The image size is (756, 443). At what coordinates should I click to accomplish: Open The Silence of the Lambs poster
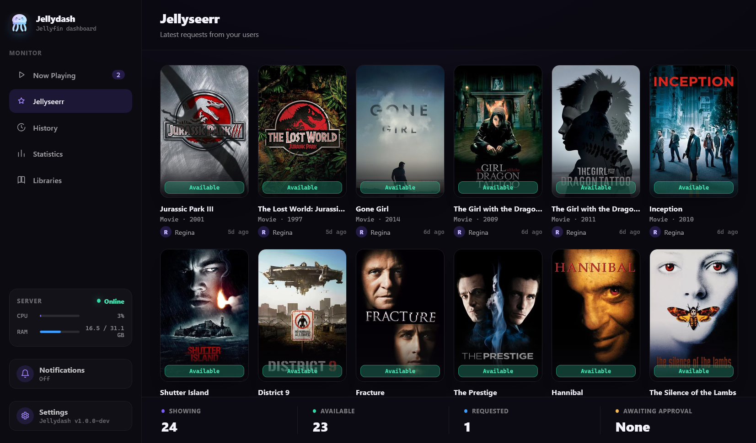pos(694,315)
